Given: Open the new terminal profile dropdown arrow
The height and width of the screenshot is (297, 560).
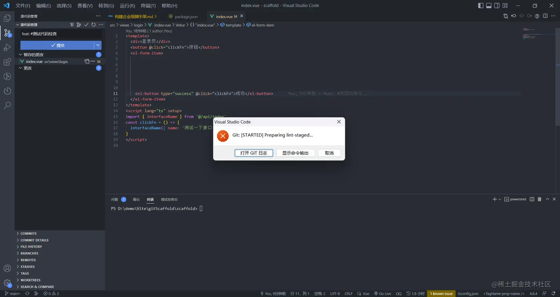Looking at the screenshot, I should (500, 199).
